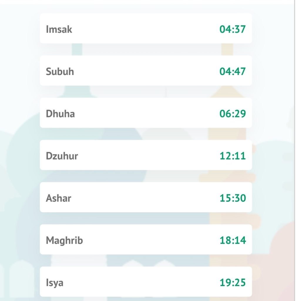296x301 pixels.
Task: Select the Isya prayer row
Action: (x=146, y=282)
